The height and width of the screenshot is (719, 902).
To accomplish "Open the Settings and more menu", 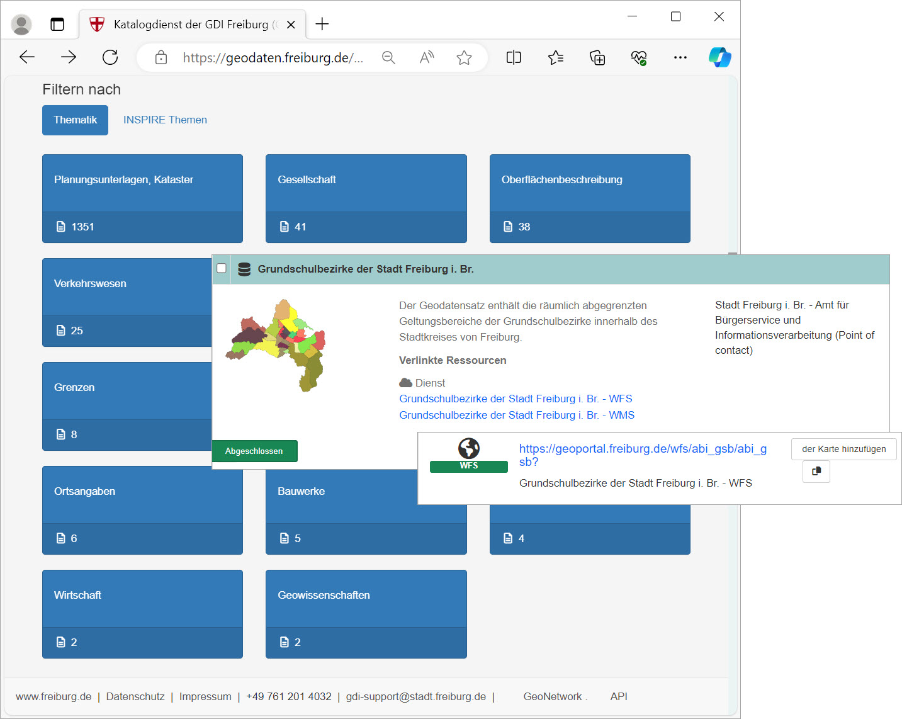I will pos(680,58).
